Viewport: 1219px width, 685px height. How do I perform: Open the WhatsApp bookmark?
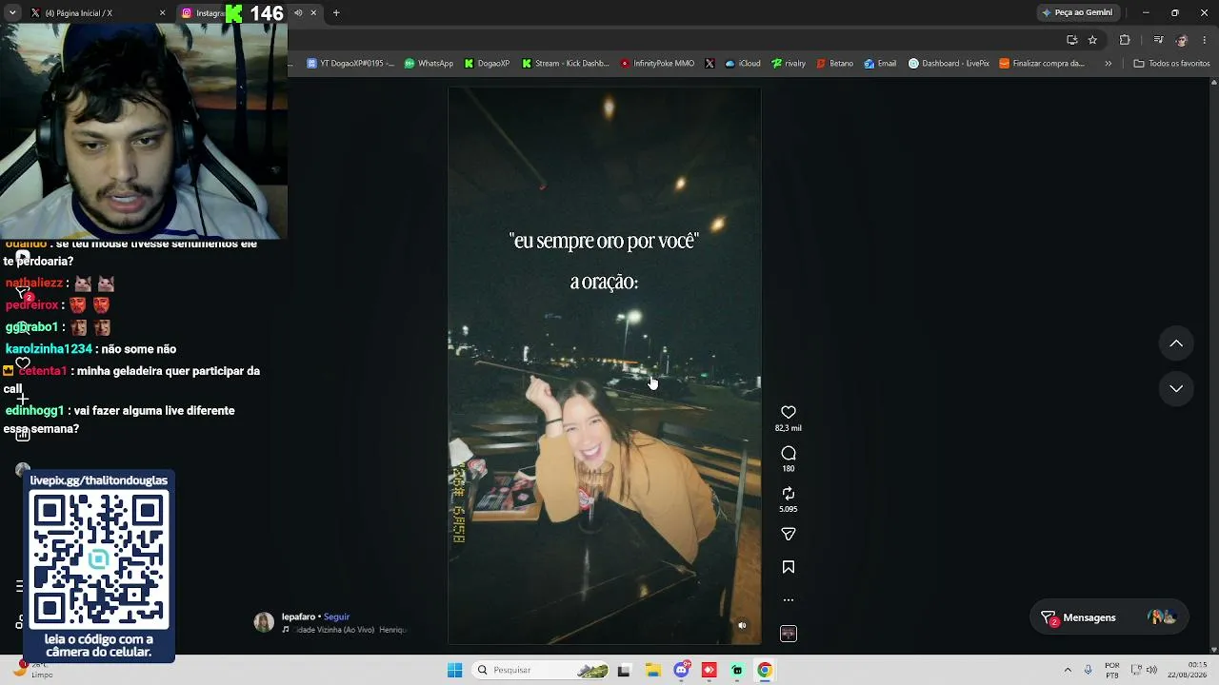click(429, 64)
